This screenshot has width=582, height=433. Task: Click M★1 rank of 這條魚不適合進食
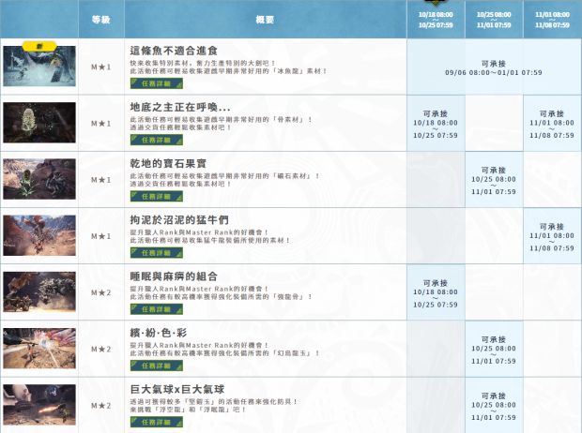point(101,67)
